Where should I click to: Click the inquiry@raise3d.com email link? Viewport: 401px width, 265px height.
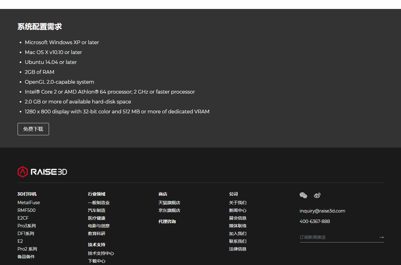322,211
